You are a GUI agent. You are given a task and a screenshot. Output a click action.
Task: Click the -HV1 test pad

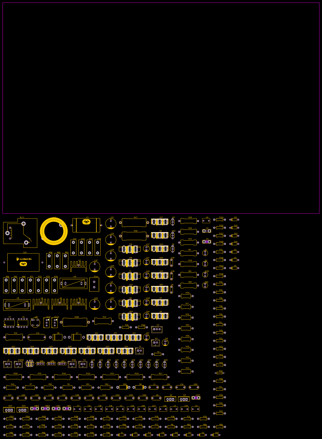(x=56, y=409)
